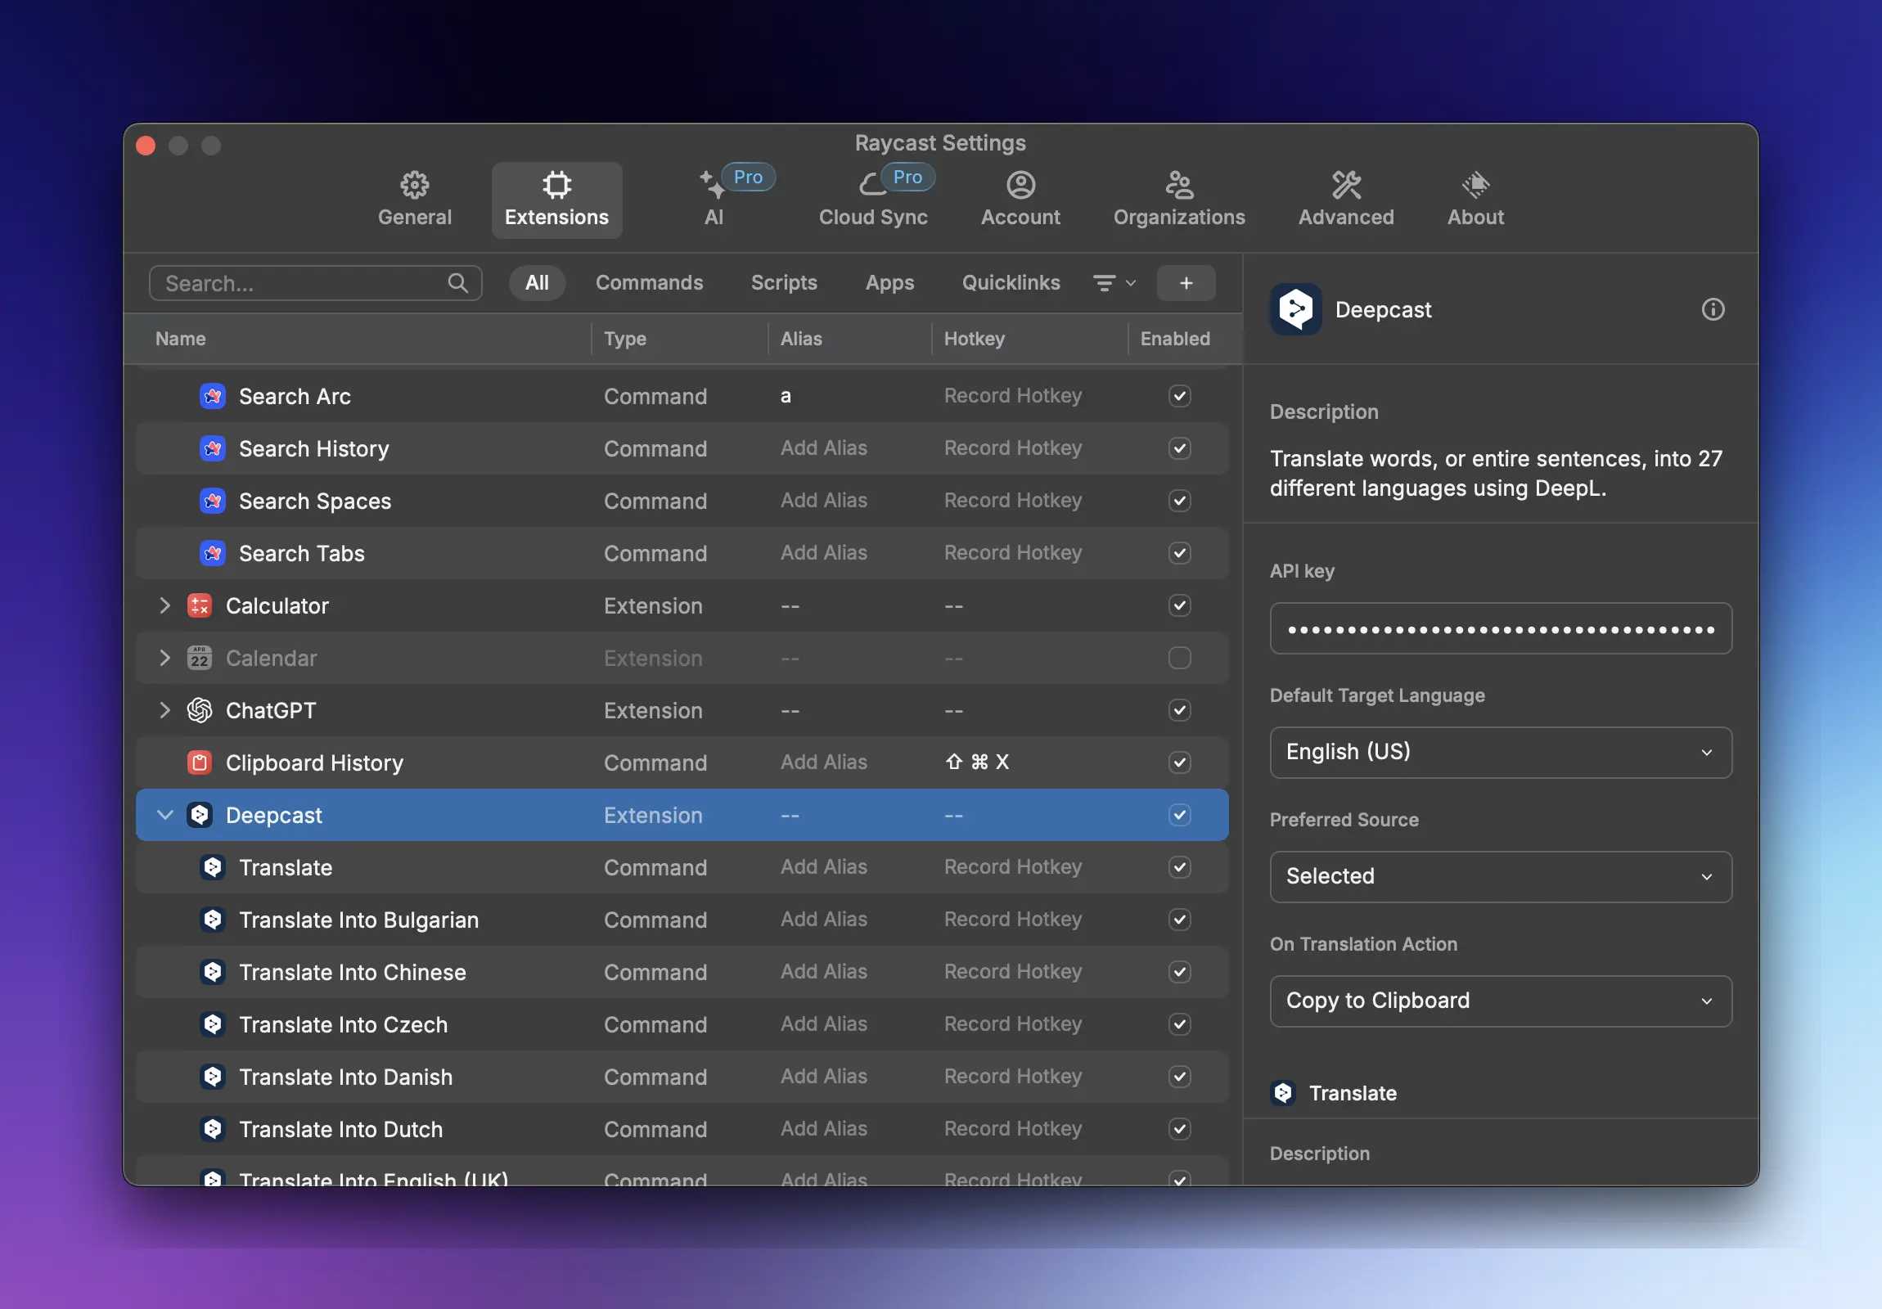Click the search magnifier icon

tap(457, 283)
